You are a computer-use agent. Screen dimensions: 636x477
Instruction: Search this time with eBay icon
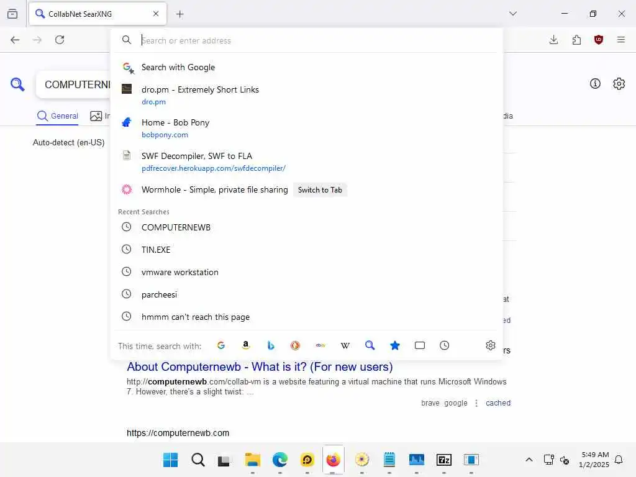point(320,345)
